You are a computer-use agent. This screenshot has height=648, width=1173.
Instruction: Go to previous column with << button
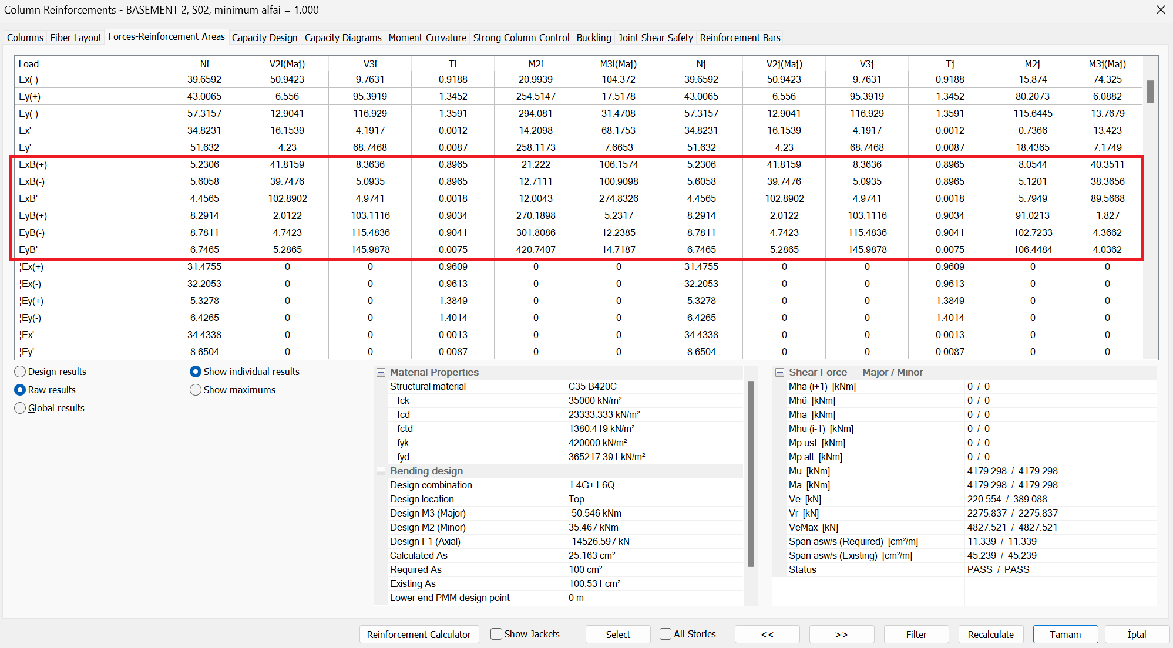(x=767, y=635)
